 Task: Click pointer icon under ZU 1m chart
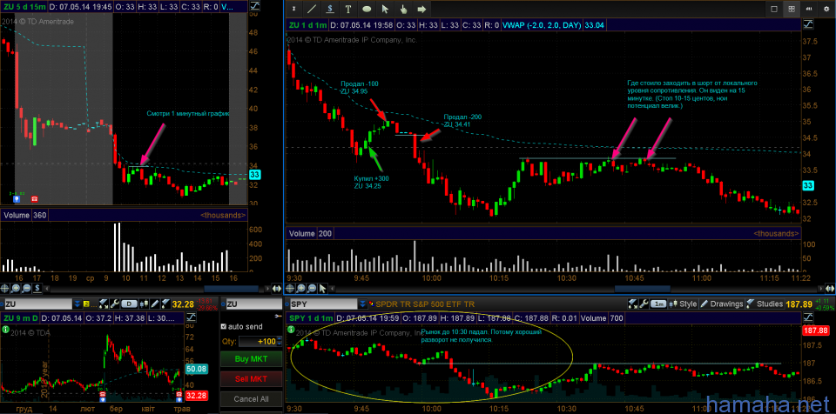pos(322,288)
